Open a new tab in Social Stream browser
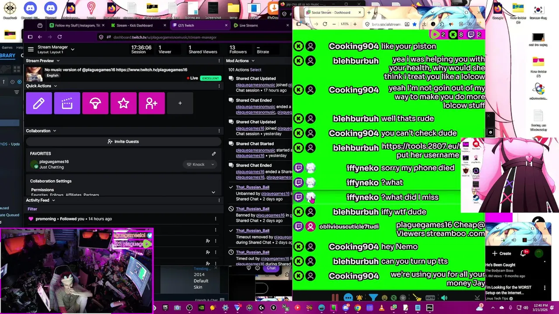This screenshot has height=314, width=559. 369,13
